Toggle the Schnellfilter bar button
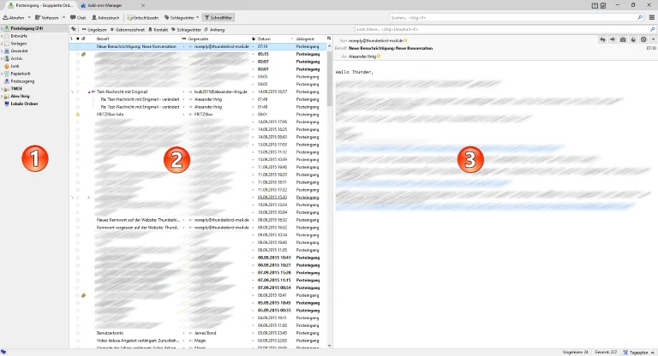This screenshot has width=658, height=356. (218, 18)
